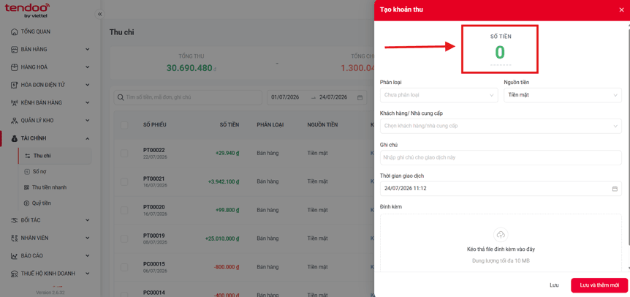Click the Thu tiền nhanh QR icon

point(27,187)
